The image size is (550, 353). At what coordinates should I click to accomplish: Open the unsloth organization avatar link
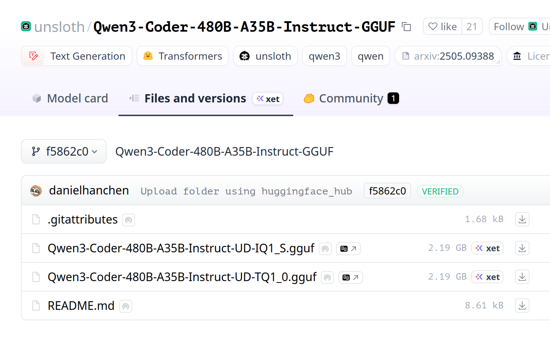point(26,26)
